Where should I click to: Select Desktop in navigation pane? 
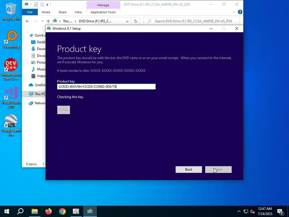click(38, 42)
